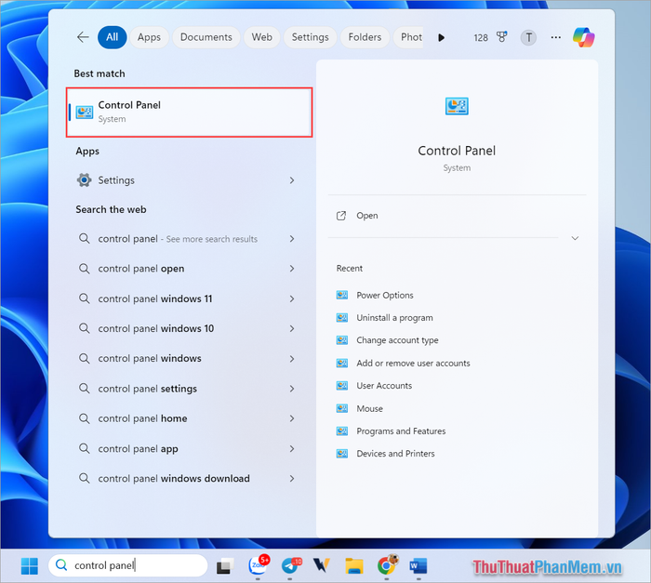Expand the Settings app result chevron
Viewport: 651px width, 583px height.
292,180
